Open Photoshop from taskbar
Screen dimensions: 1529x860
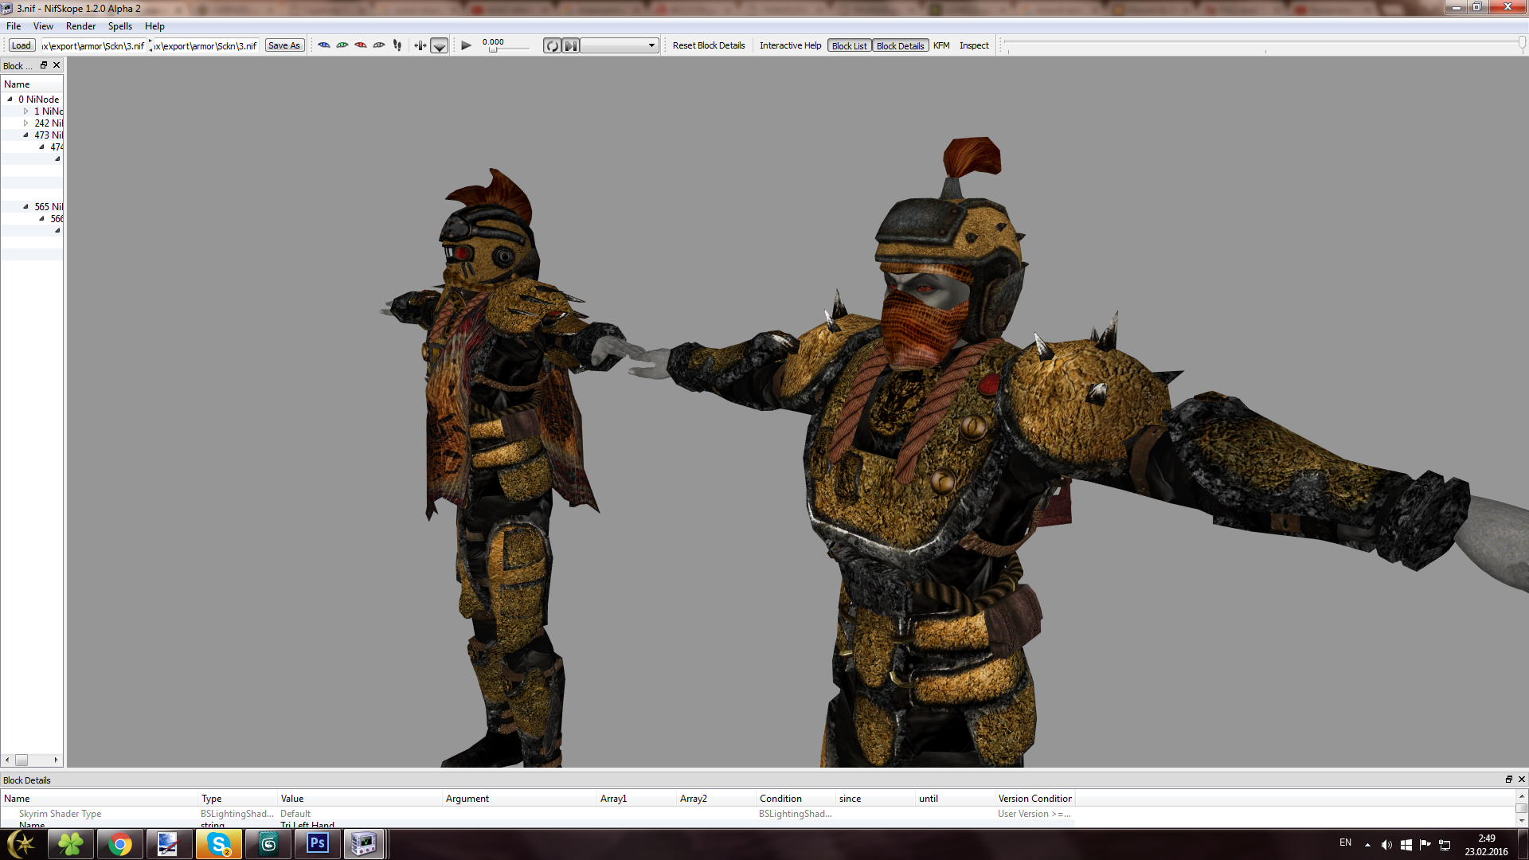coord(317,844)
